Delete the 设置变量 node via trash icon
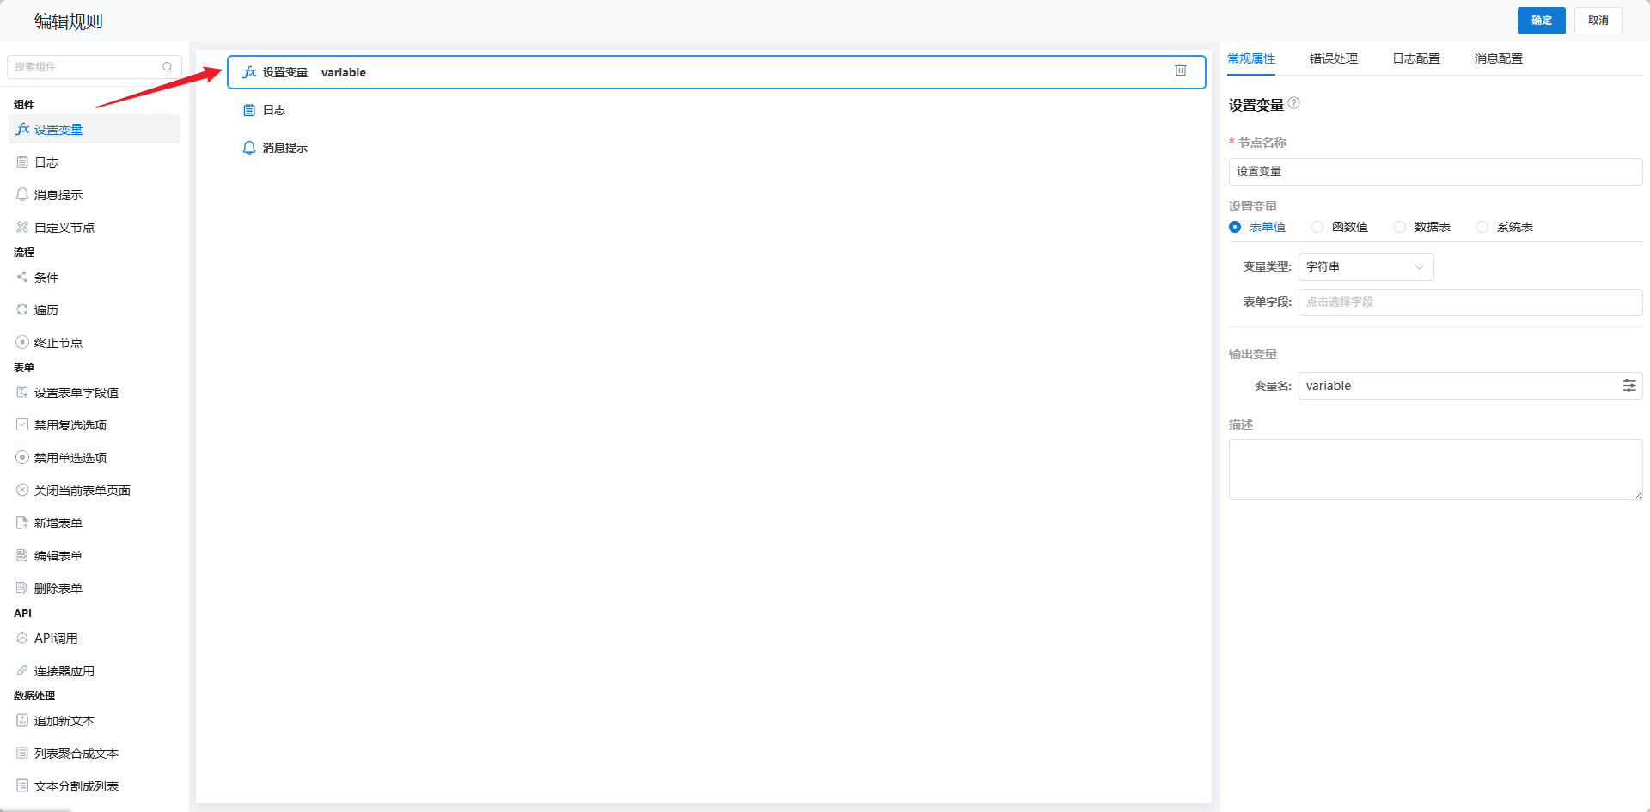 point(1181,70)
